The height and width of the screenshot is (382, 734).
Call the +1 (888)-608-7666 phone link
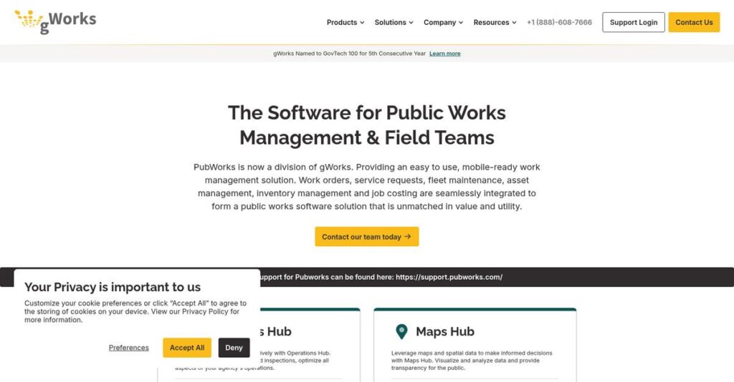pyautogui.click(x=559, y=22)
